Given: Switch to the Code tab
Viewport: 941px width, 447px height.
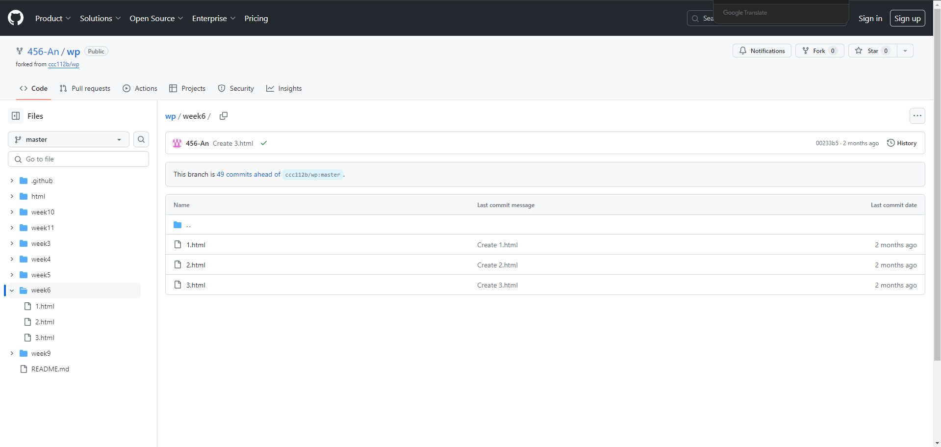Looking at the screenshot, I should 33,88.
